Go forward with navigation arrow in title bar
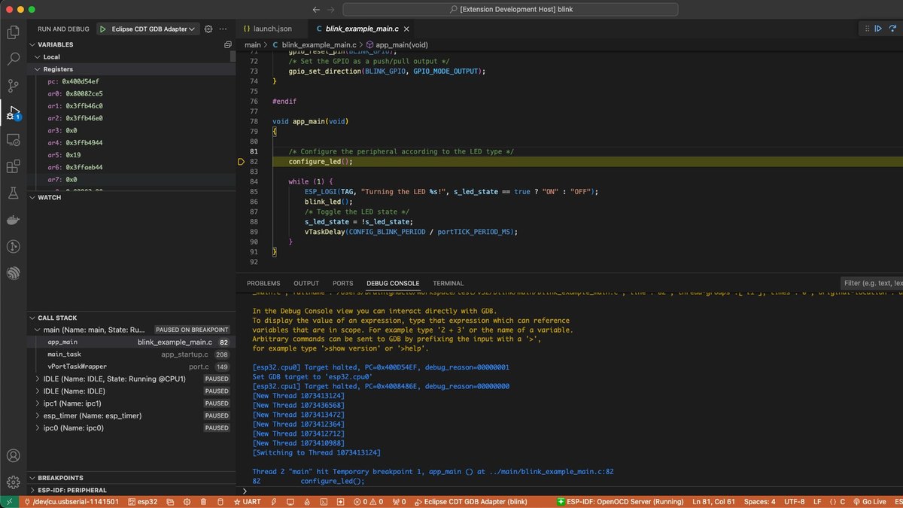Image resolution: width=903 pixels, height=508 pixels. tap(330, 10)
